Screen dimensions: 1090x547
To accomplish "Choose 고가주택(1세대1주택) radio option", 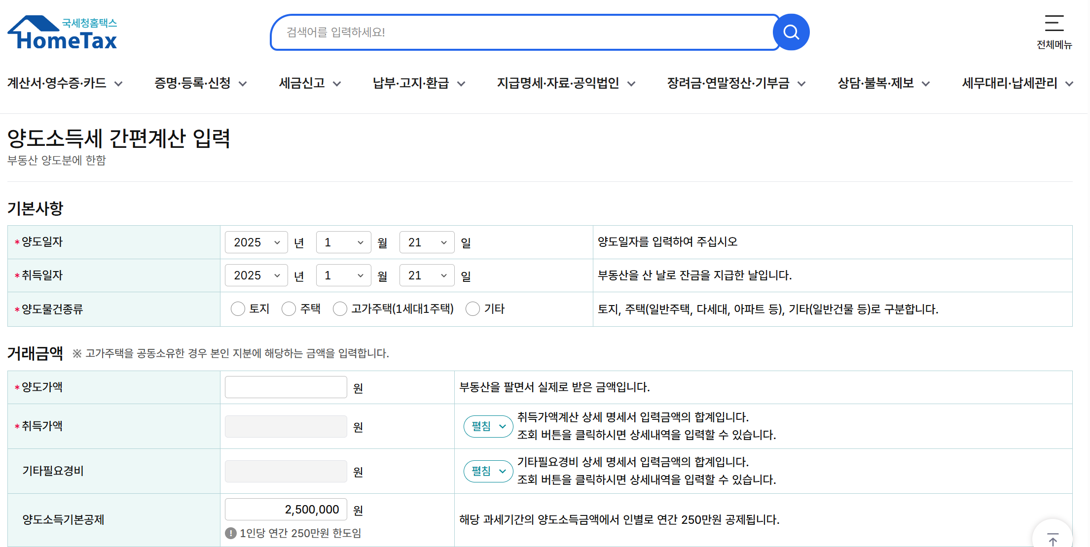I will 340,309.
